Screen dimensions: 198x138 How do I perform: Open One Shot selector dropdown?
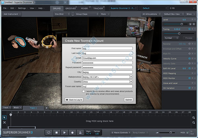tap(62, 14)
